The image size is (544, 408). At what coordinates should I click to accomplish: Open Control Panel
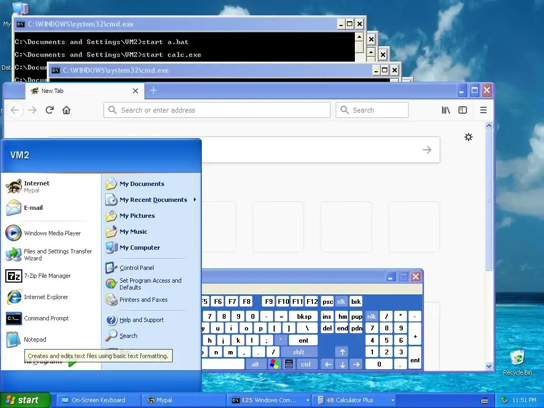tap(151, 268)
